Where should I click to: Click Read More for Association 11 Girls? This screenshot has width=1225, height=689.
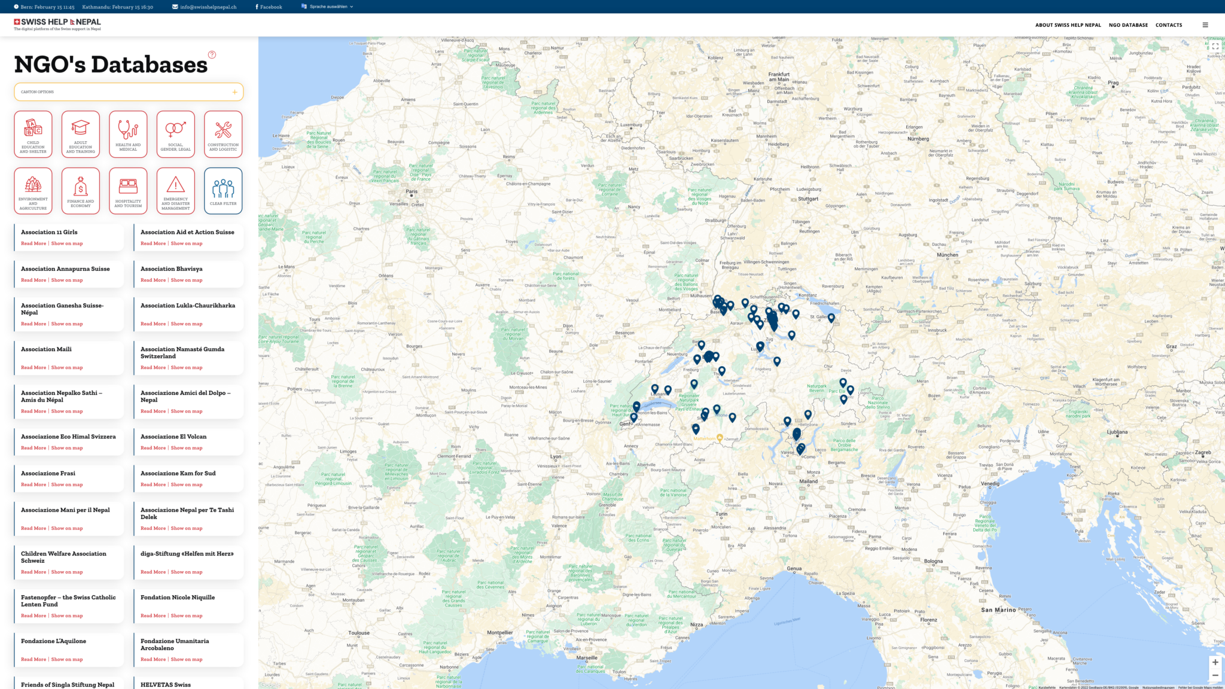pyautogui.click(x=33, y=243)
